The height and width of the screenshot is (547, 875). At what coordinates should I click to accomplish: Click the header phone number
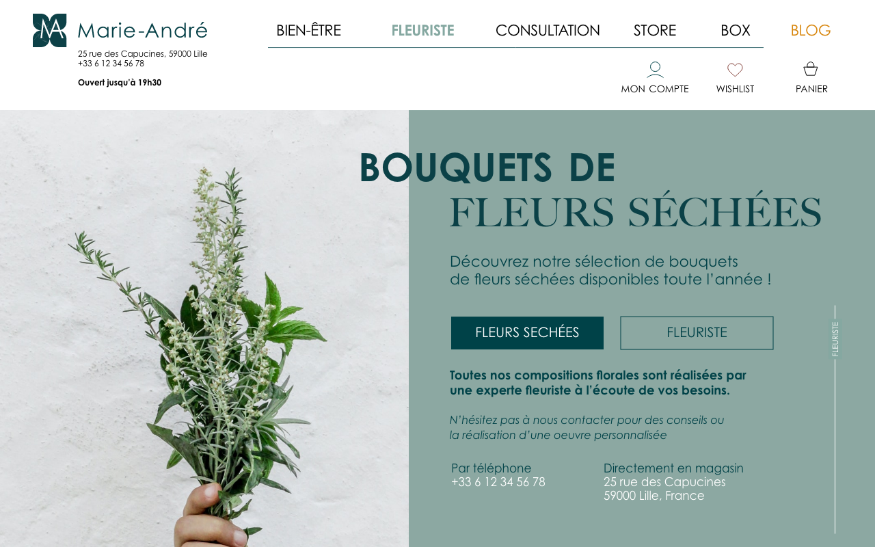click(111, 64)
